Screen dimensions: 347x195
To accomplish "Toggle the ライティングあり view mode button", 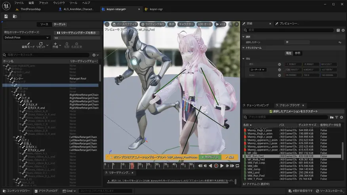I will click(153, 24).
